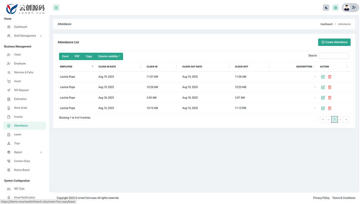Go to the first pagination page
This screenshot has width=363, height=204.
click(x=323, y=119)
